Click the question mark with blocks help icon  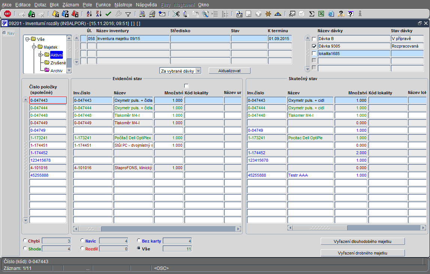[x=340, y=14]
